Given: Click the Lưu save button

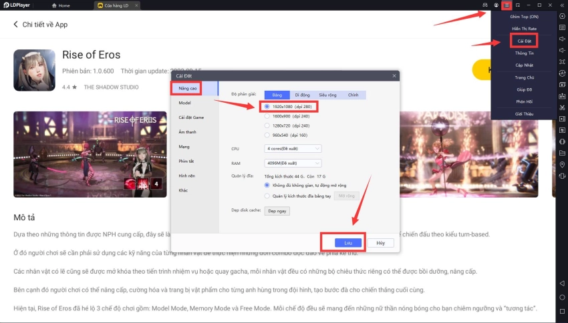Looking at the screenshot, I should [x=348, y=243].
